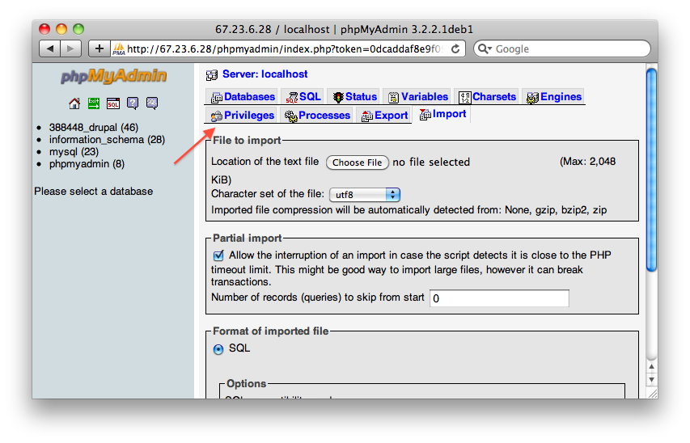
Task: Open the phpMyAdmin Home icon
Action: (74, 103)
